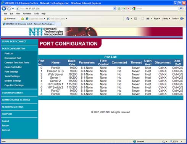187x144 pixels.
Task: Click the Protean GTS port name
Action: [55, 71]
